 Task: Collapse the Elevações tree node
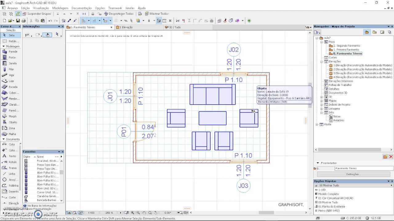pos(322,61)
